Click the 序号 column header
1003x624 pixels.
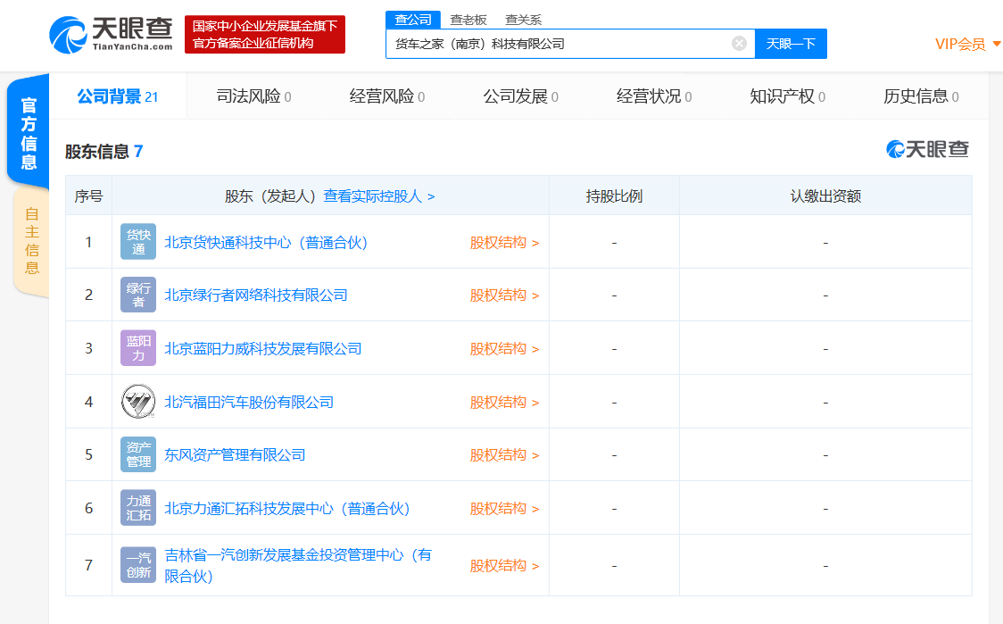[88, 196]
